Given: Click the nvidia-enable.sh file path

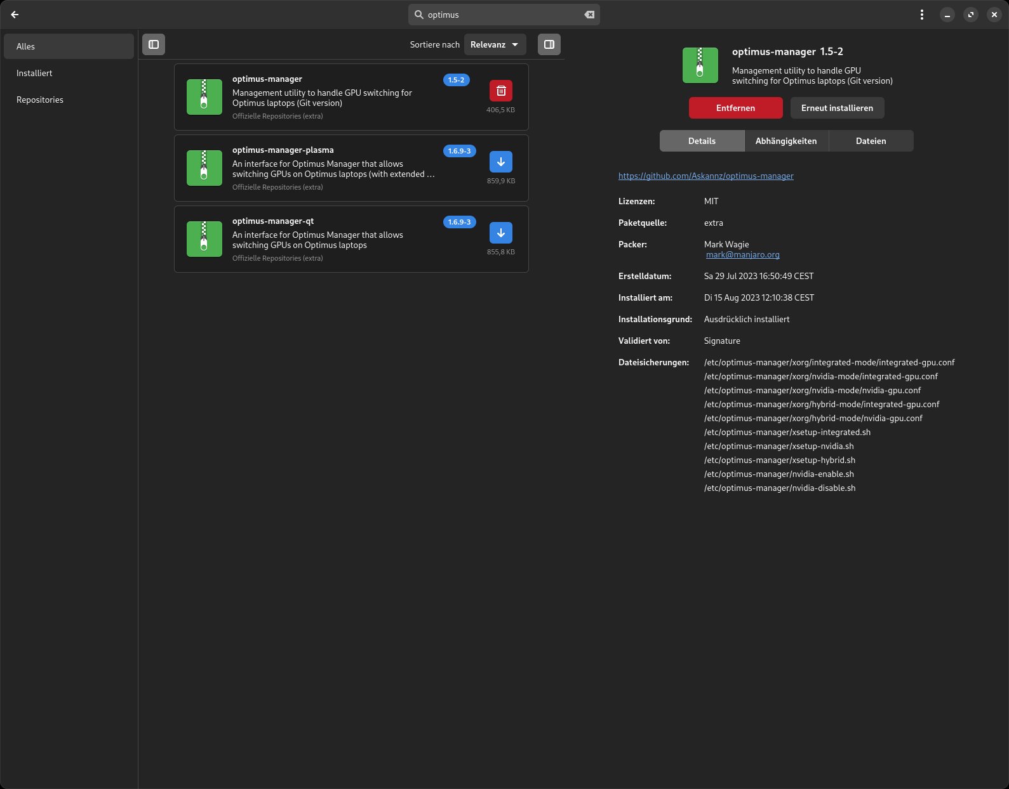Looking at the screenshot, I should [779, 474].
